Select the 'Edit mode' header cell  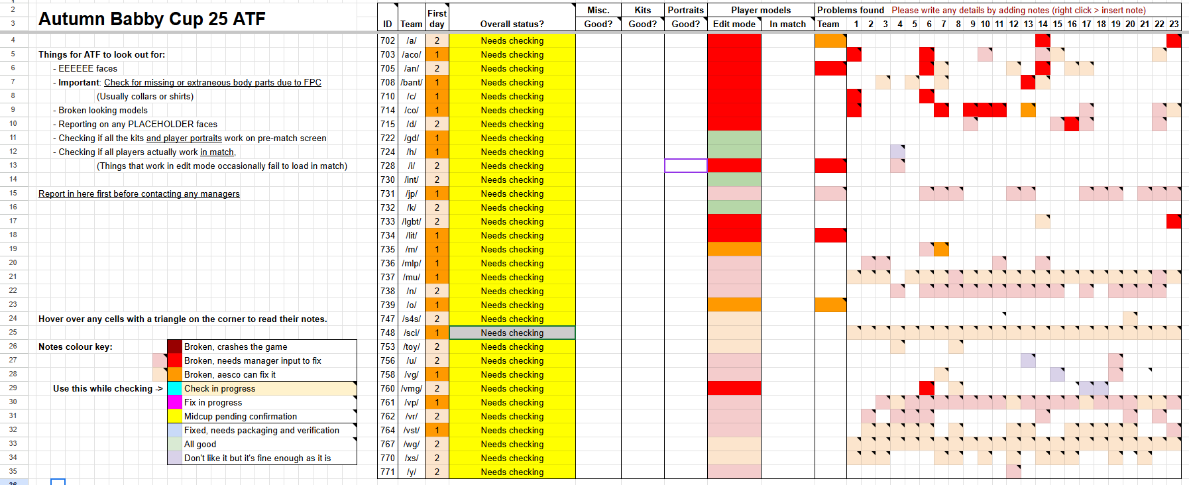[x=734, y=24]
